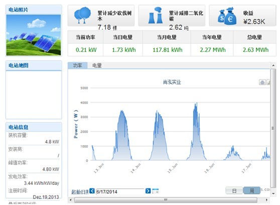This screenshot has width=280, height=205.
Task: Click the vertical scrollbar down arrow
Action: click(x=273, y=193)
